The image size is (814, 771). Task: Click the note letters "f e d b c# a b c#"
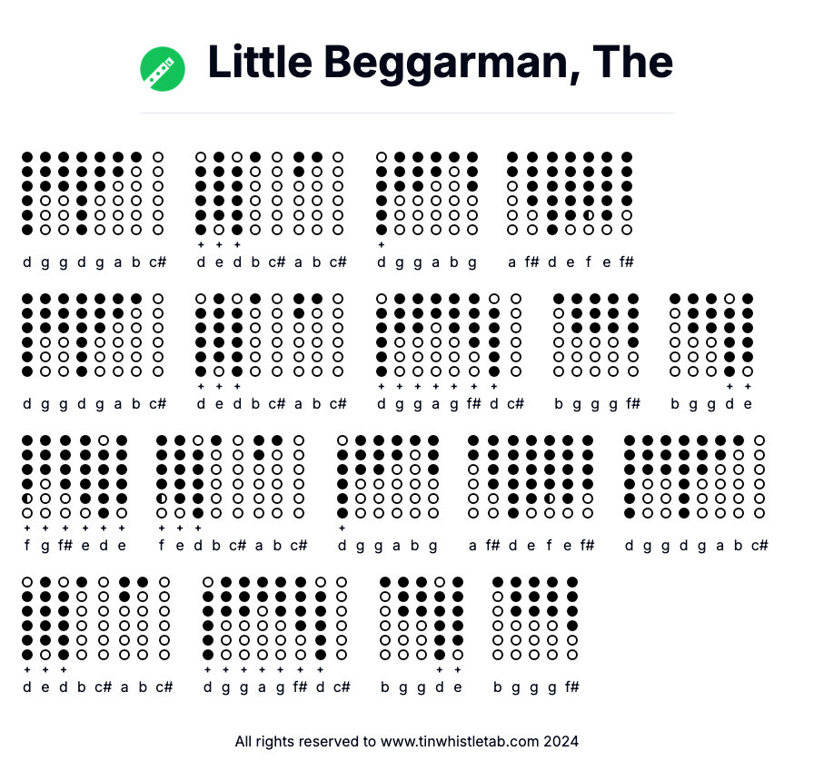click(x=233, y=546)
